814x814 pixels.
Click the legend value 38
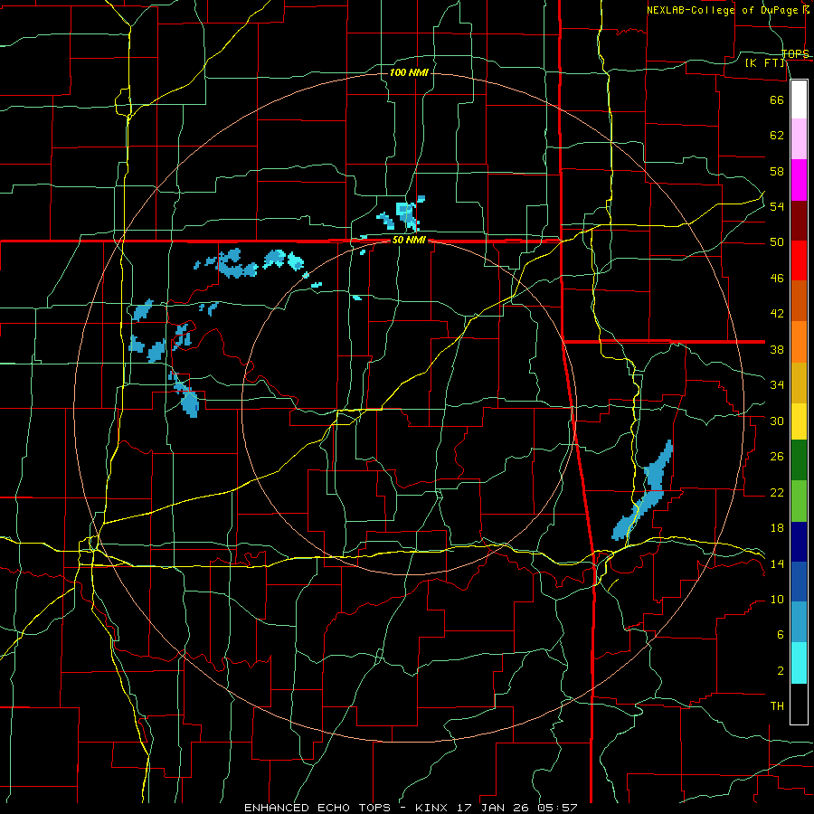pyautogui.click(x=777, y=350)
